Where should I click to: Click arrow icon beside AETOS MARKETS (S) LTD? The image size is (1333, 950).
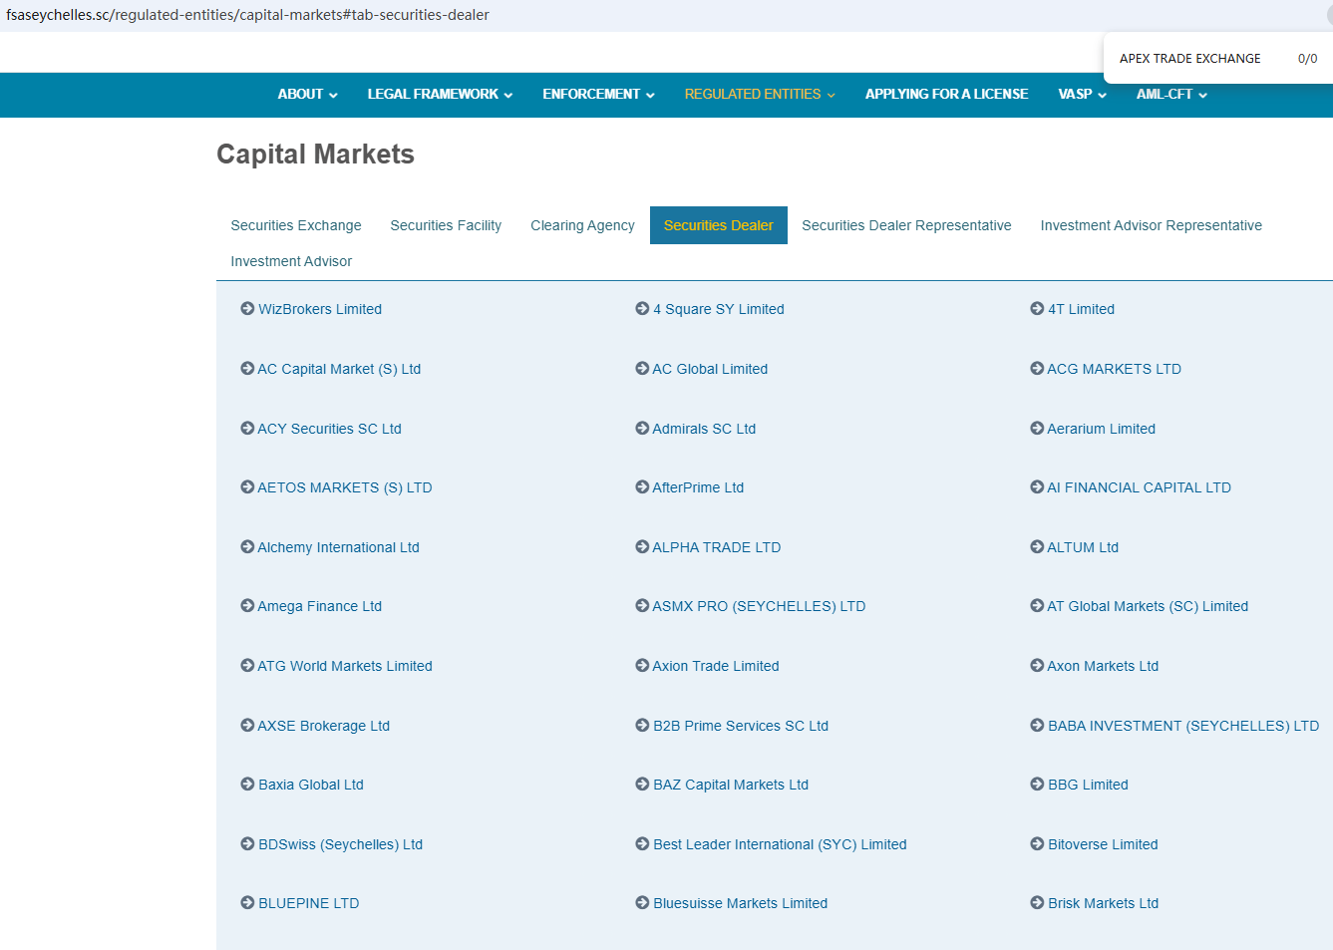point(247,487)
